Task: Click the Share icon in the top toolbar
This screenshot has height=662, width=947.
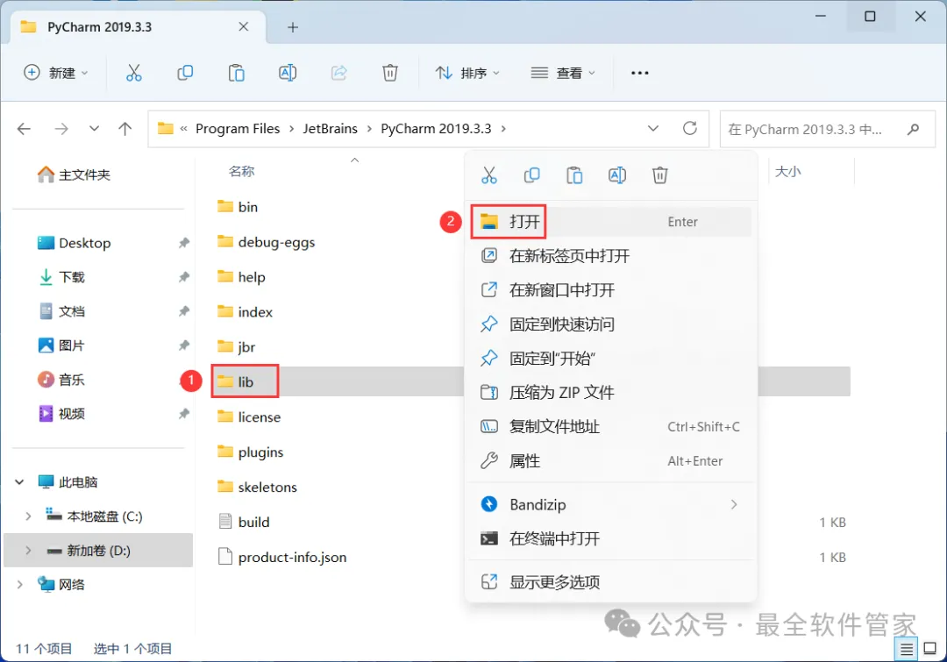Action: click(x=338, y=73)
